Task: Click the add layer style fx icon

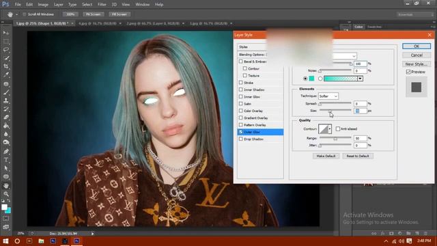Action: pos(382,233)
